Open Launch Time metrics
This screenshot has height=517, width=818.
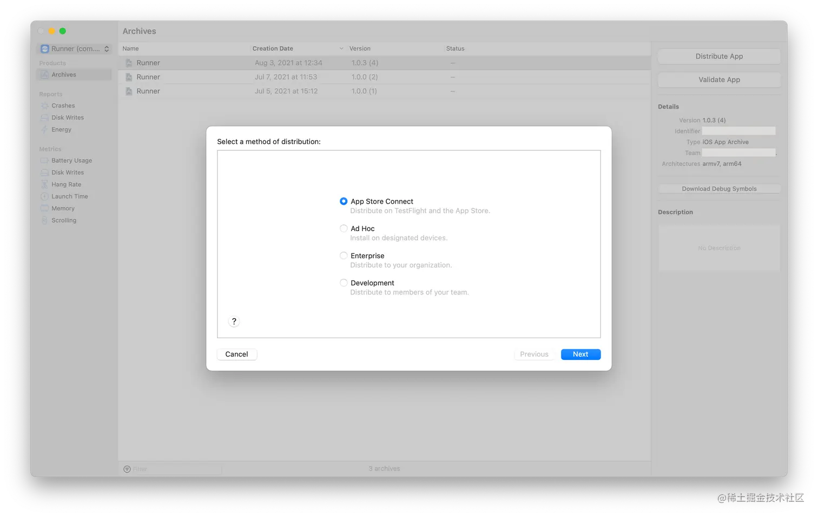pyautogui.click(x=69, y=197)
